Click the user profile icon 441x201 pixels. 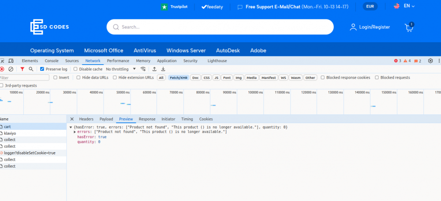click(353, 27)
